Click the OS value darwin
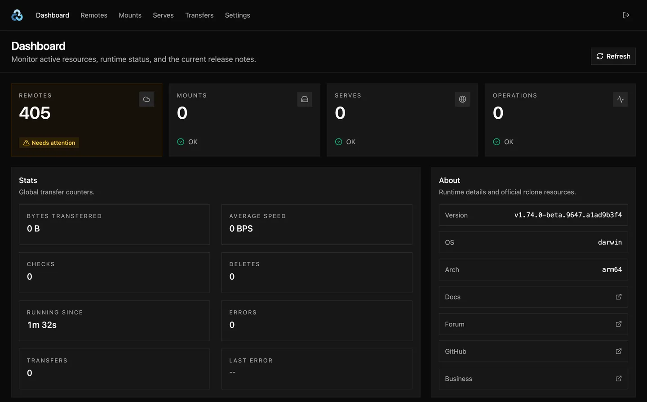 coord(610,242)
